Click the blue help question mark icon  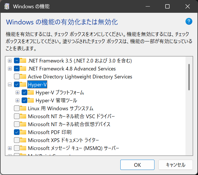[x=189, y=22]
